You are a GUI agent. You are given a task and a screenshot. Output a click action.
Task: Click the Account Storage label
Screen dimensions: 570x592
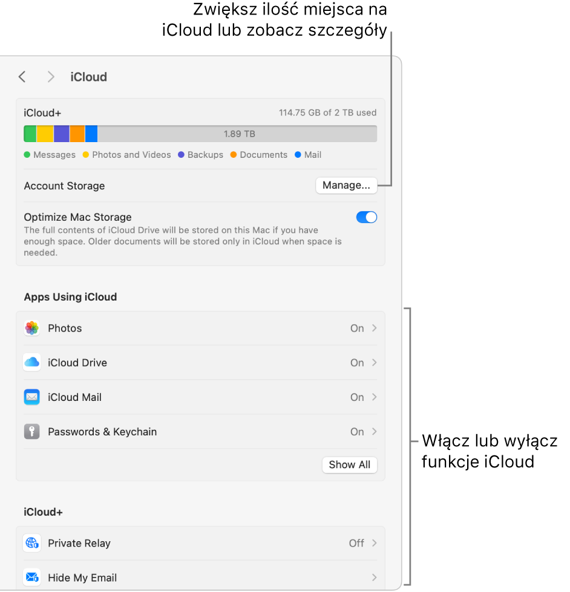click(x=64, y=186)
